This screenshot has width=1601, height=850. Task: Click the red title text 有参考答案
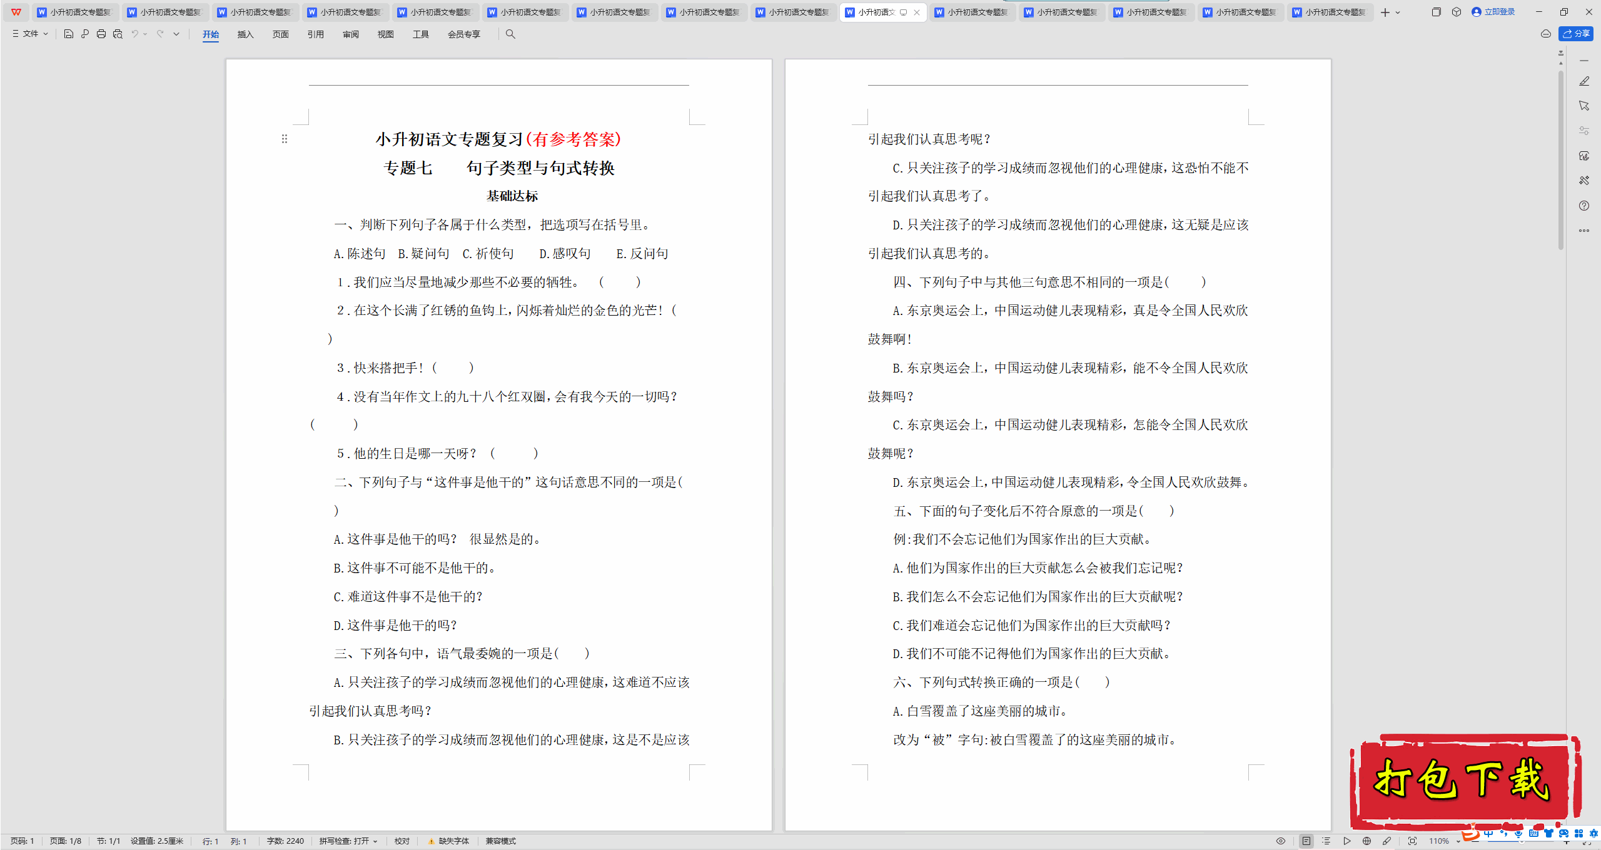(x=573, y=139)
